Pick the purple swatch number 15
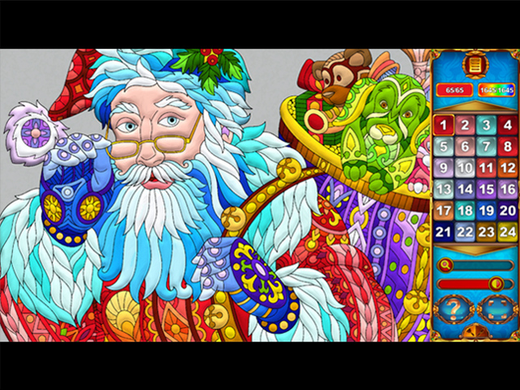Screen dimensions: 520x390 (485, 188)
